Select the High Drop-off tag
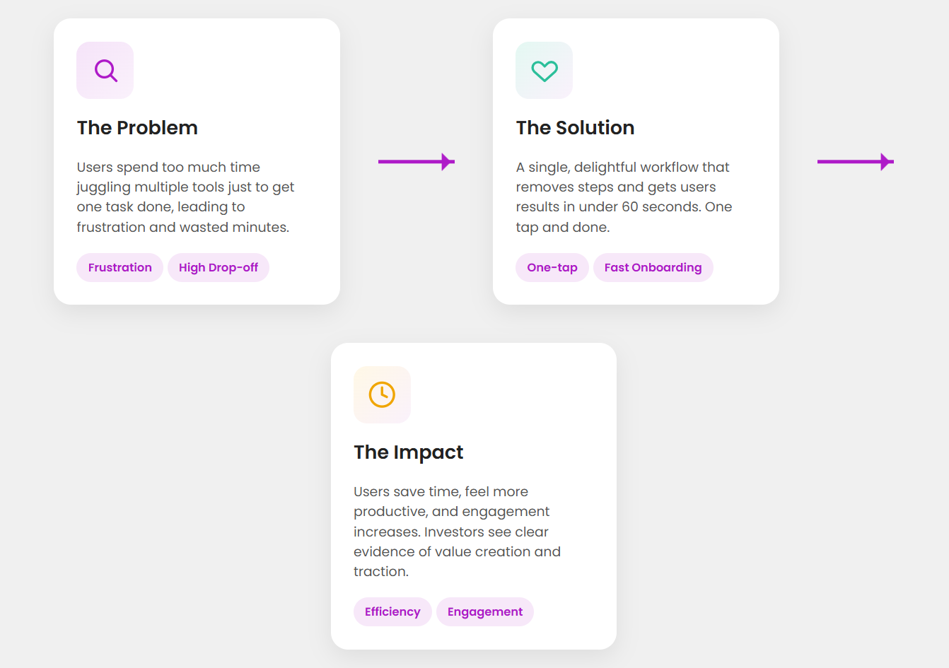The image size is (949, 668). [x=219, y=268]
